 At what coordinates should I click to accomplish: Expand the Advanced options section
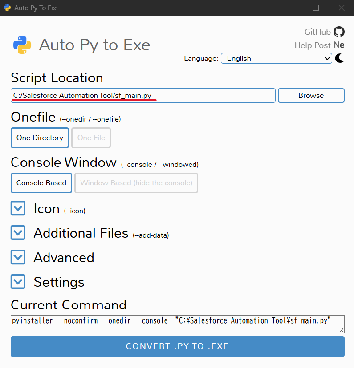pyautogui.click(x=18, y=257)
